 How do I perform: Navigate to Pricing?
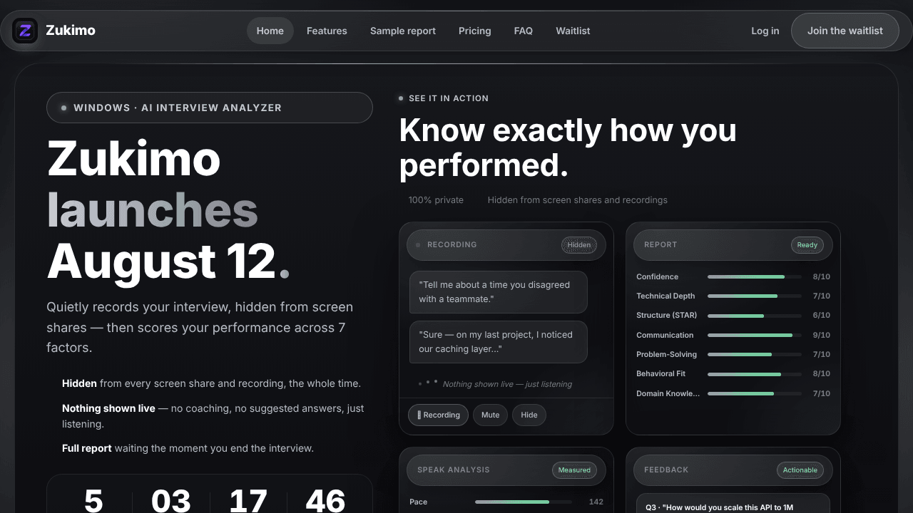click(475, 31)
